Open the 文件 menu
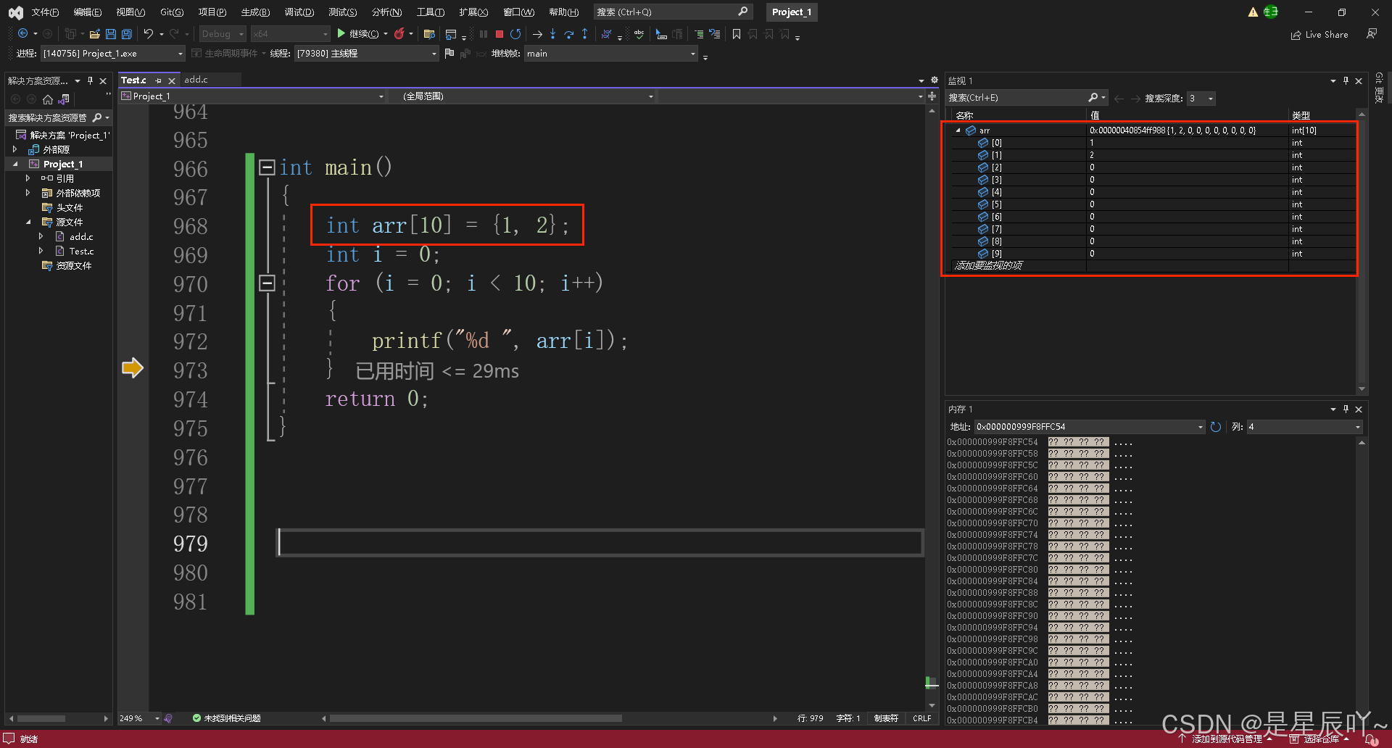The width and height of the screenshot is (1392, 748). [45, 12]
